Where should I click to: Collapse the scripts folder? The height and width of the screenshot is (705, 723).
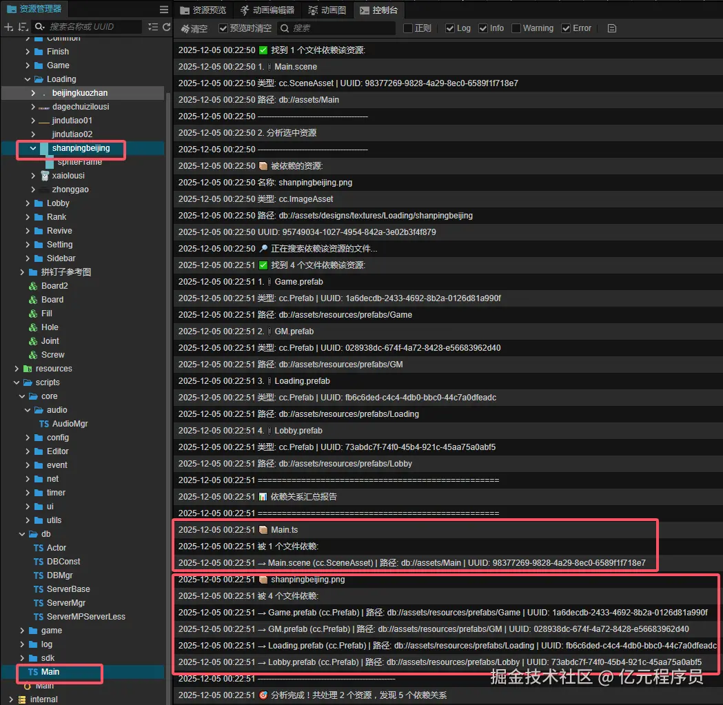[x=17, y=382]
